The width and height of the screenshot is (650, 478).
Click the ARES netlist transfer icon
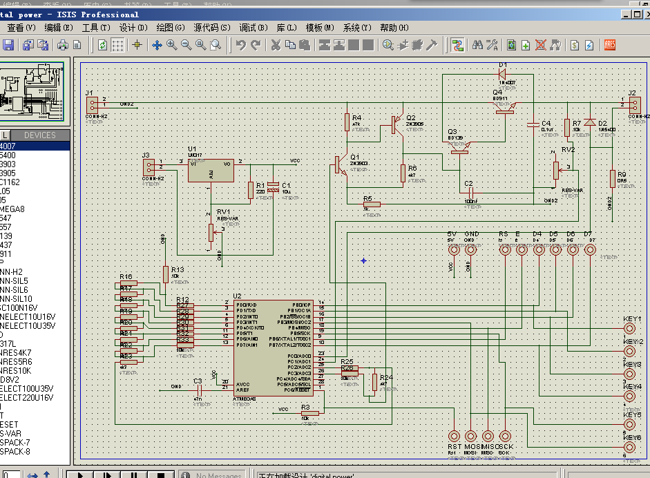click(x=609, y=45)
